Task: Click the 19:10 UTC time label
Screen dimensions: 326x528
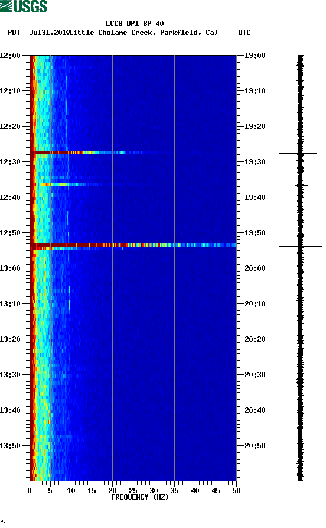Action: click(255, 91)
